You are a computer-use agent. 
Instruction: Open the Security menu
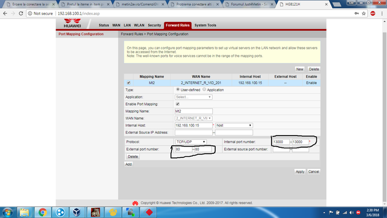(154, 25)
